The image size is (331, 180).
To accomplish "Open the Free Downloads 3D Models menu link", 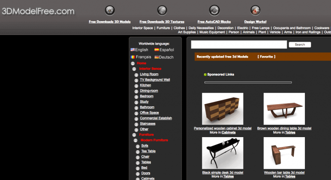I will point(110,22).
